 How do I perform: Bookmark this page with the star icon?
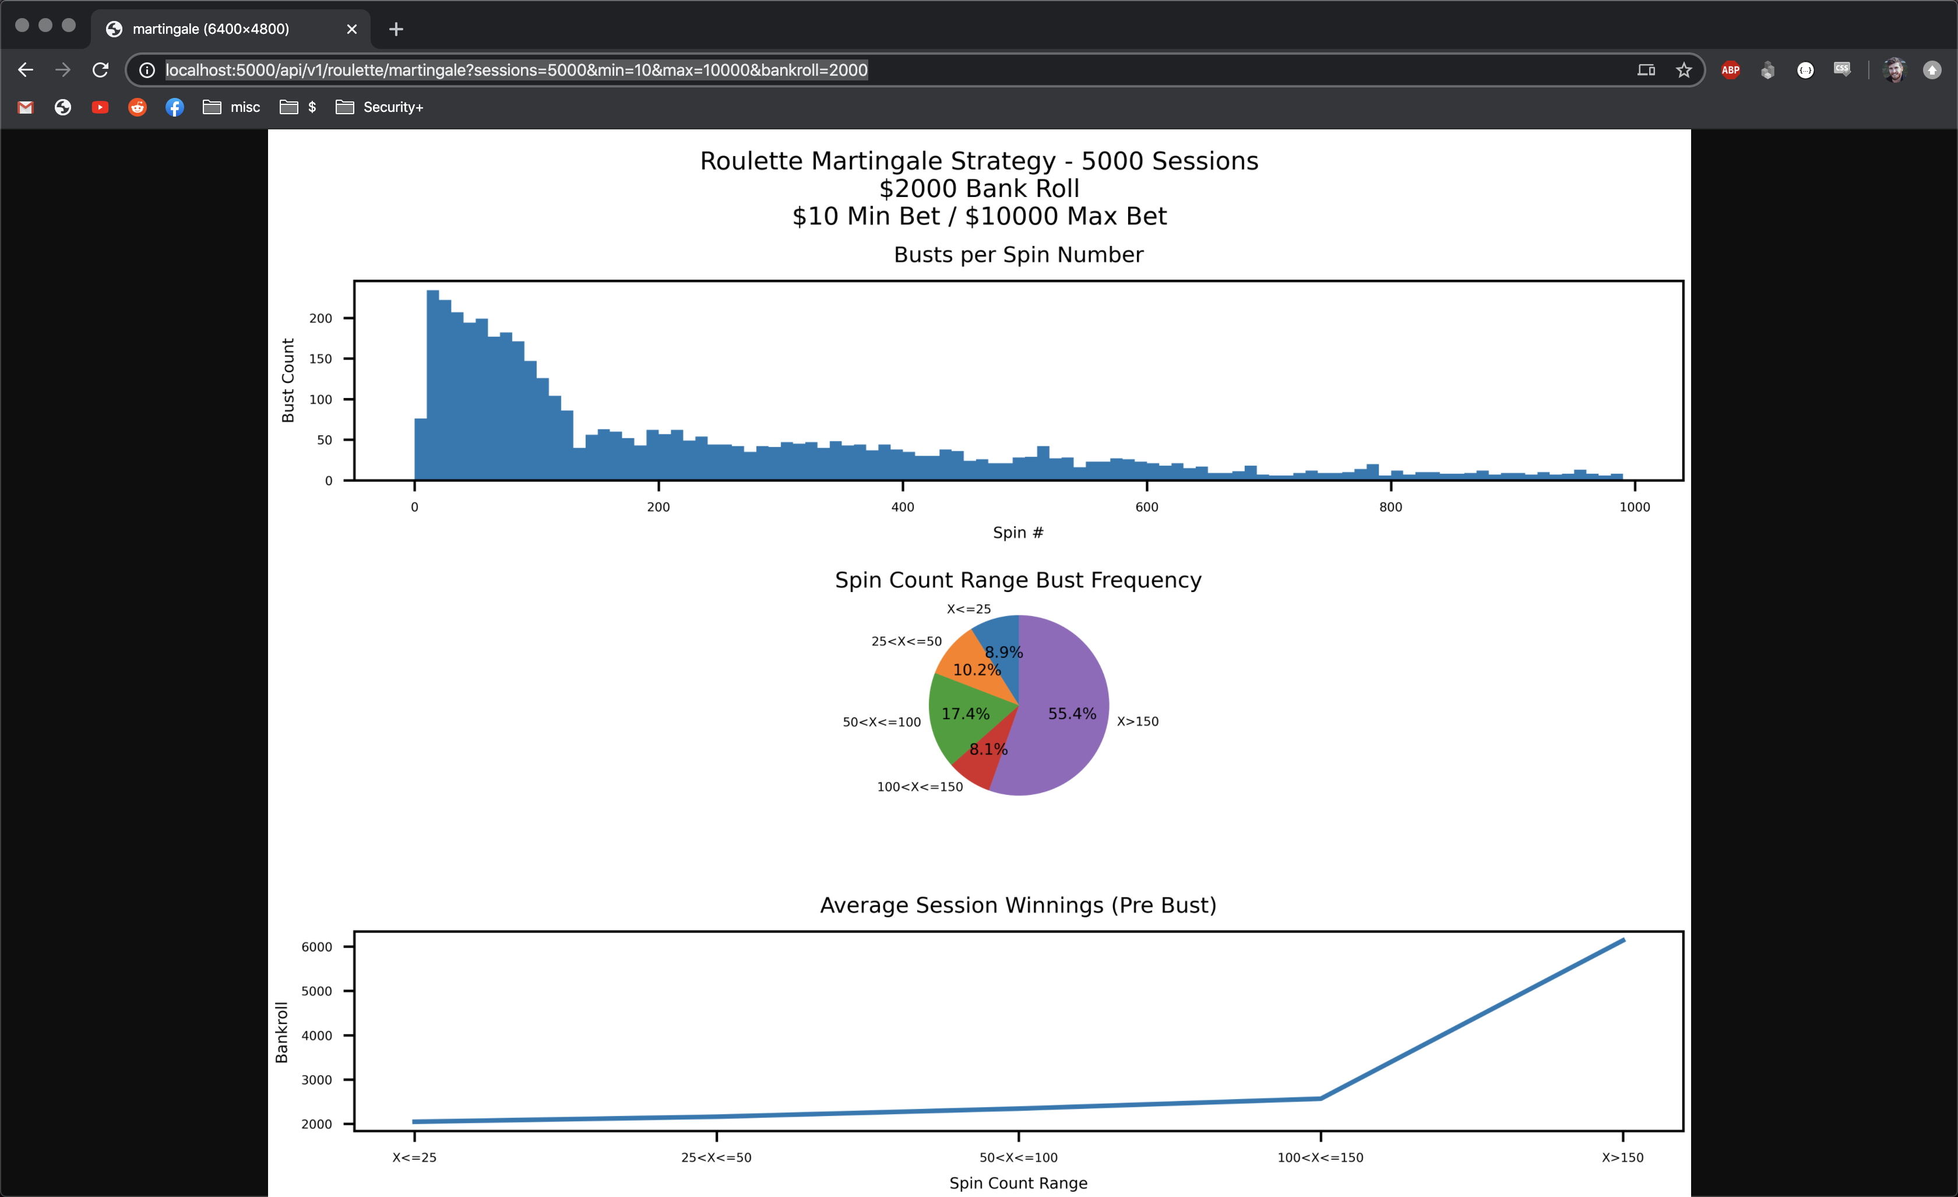click(x=1683, y=70)
